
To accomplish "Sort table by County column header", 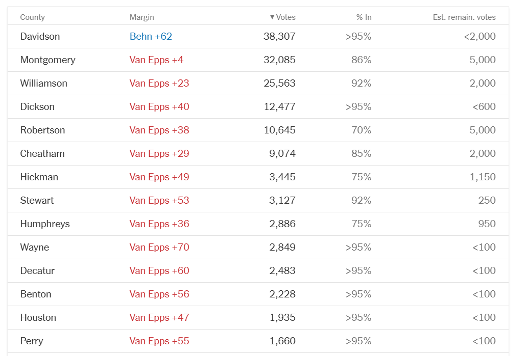I will pos(32,17).
